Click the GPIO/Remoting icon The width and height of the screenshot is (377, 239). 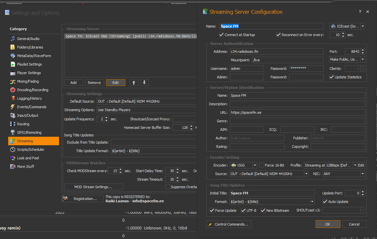tap(13, 132)
